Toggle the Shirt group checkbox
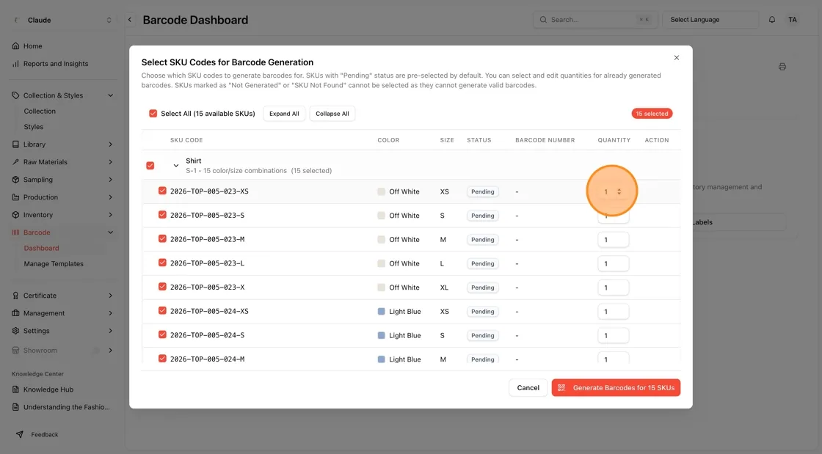Viewport: 822px width, 454px height. click(150, 166)
